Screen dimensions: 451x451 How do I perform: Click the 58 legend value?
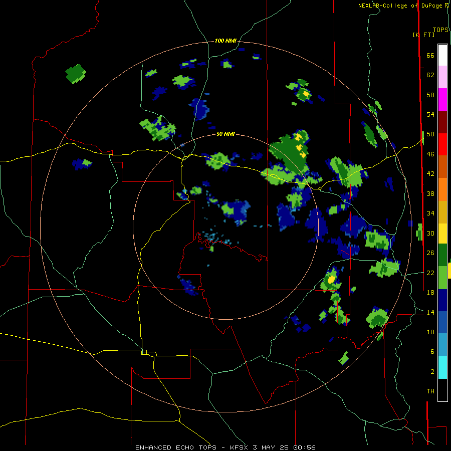point(430,95)
